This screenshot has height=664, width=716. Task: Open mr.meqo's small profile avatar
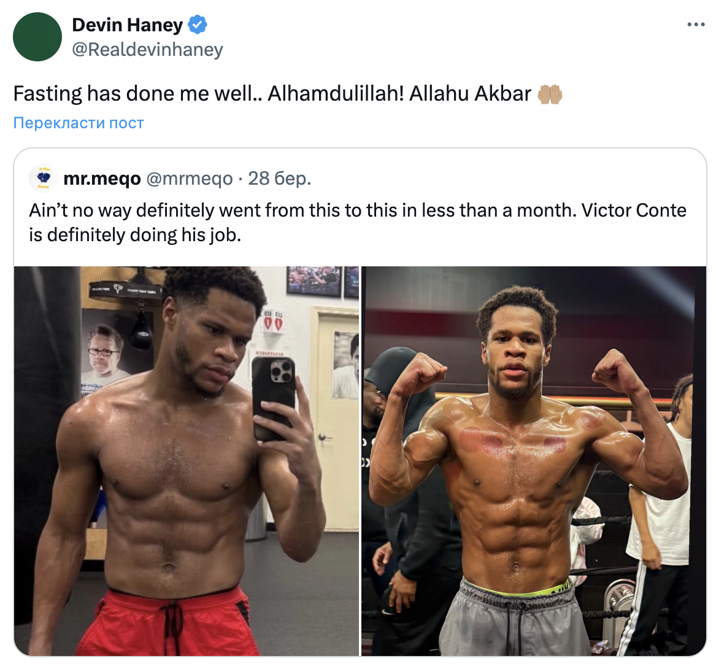tap(44, 178)
